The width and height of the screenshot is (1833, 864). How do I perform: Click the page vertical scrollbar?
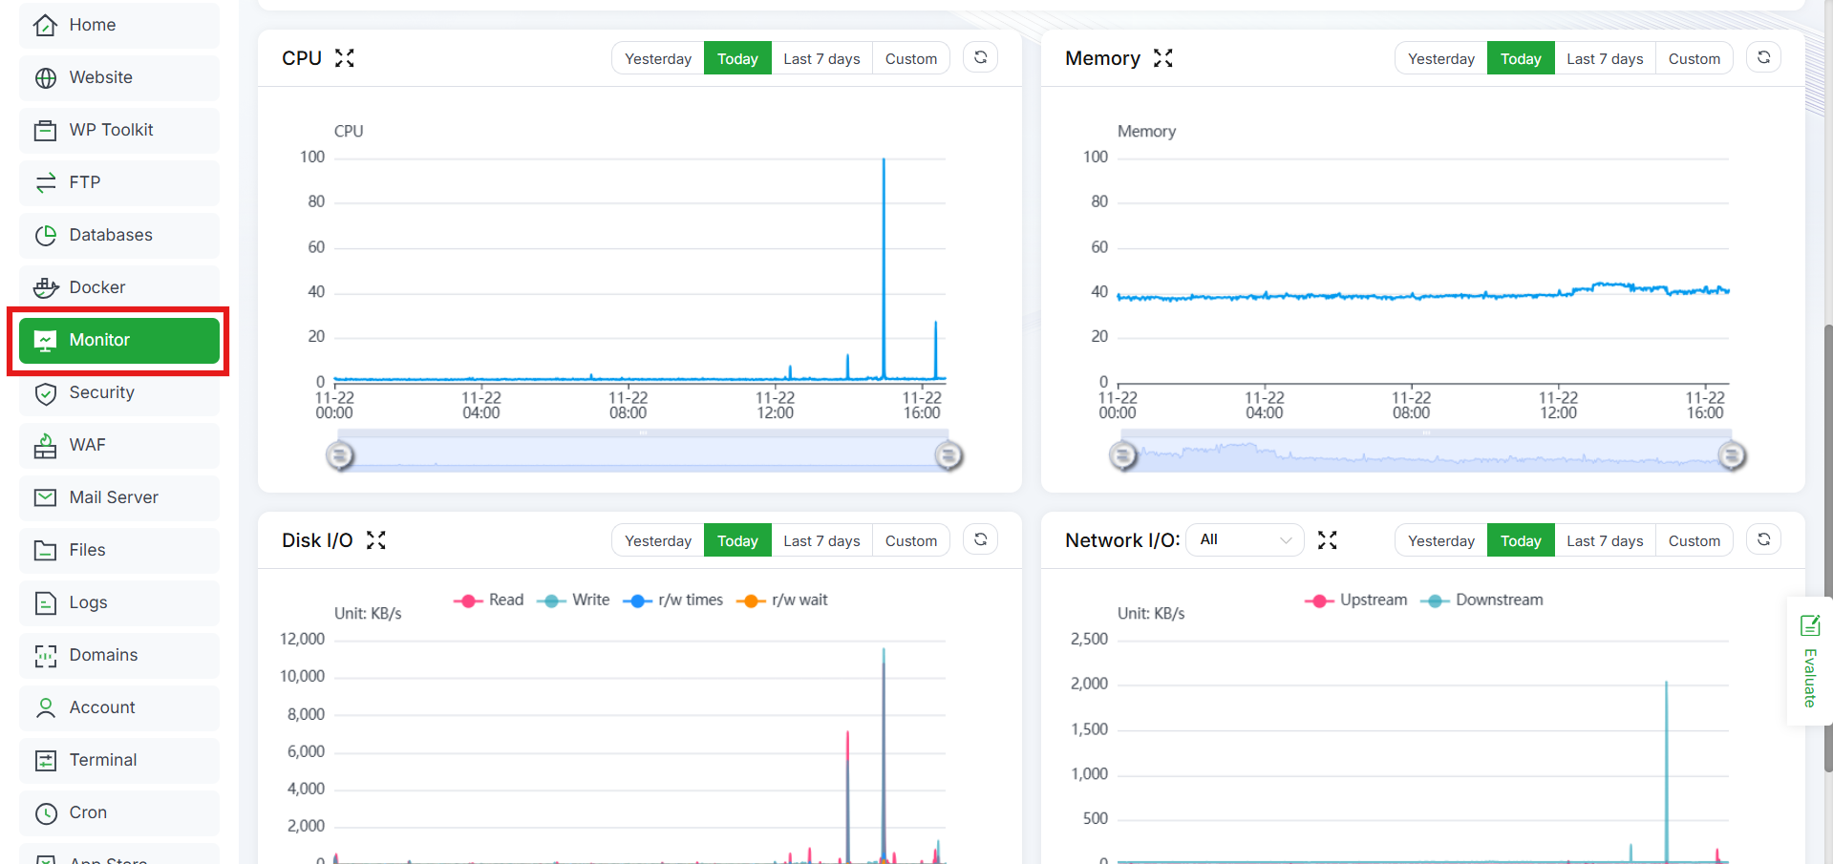(x=1828, y=548)
